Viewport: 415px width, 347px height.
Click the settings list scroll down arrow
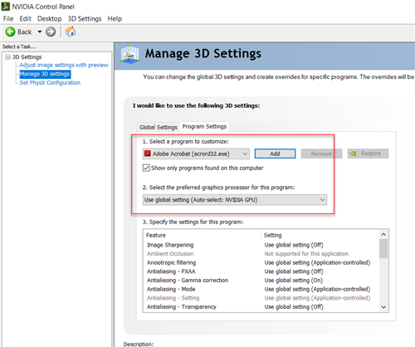point(383,307)
